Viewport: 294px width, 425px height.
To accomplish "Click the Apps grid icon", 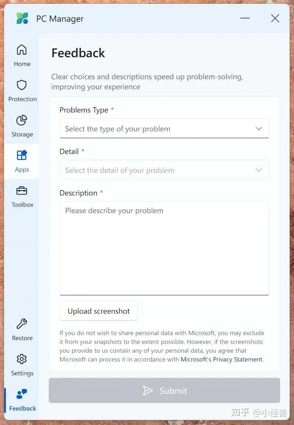I will pos(22,156).
